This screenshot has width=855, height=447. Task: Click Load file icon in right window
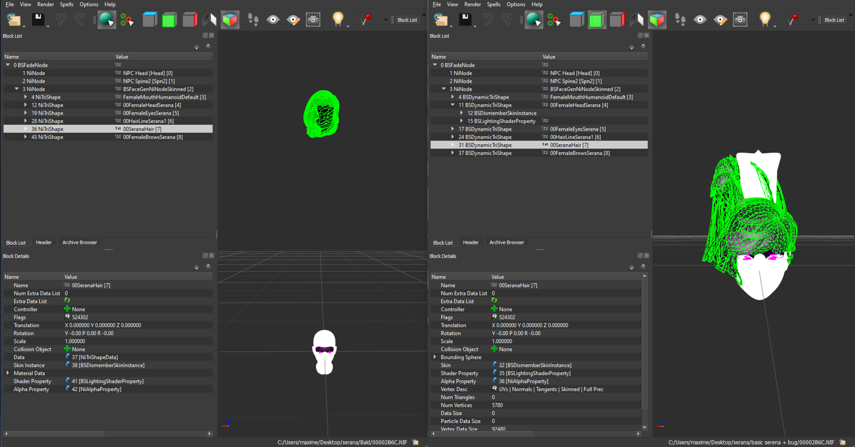click(x=441, y=20)
